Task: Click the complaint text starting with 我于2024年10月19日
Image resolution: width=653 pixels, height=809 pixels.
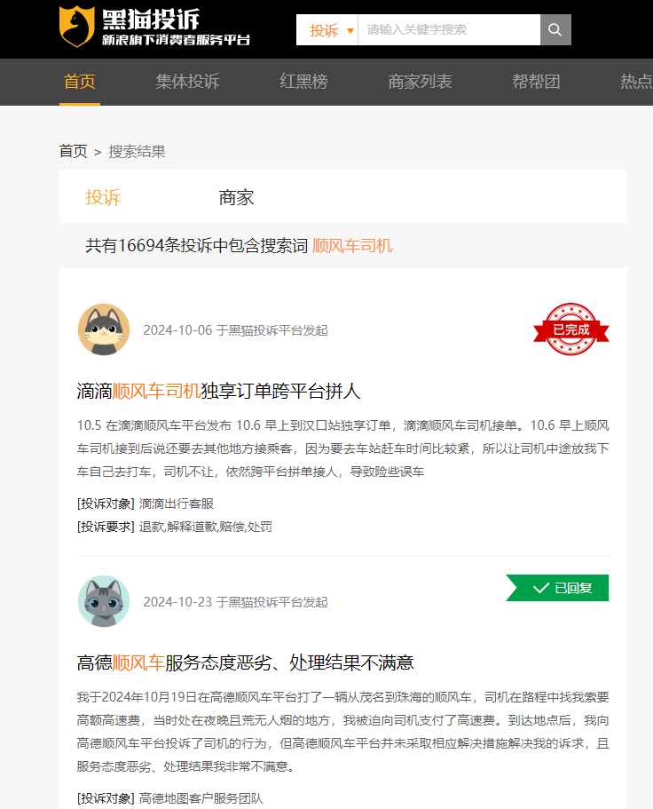Action: point(342,731)
